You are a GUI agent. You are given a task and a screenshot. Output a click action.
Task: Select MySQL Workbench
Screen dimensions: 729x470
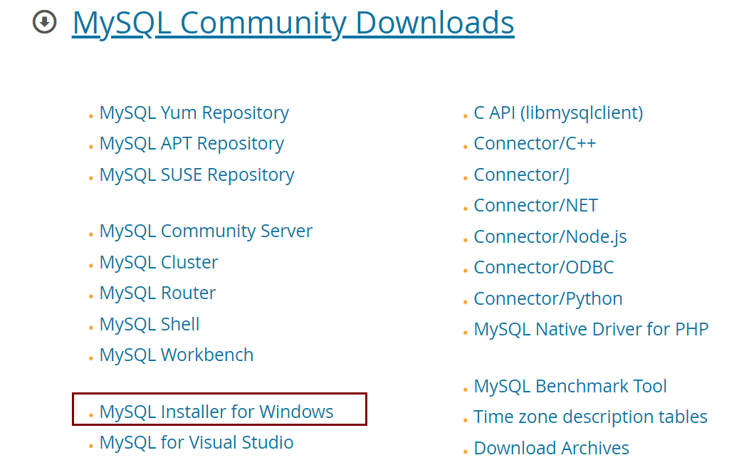pos(176,355)
